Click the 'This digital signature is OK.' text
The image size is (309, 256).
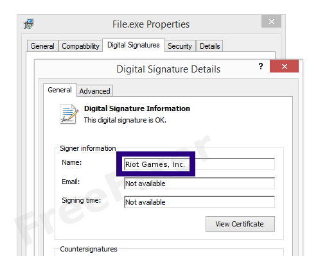[125, 120]
